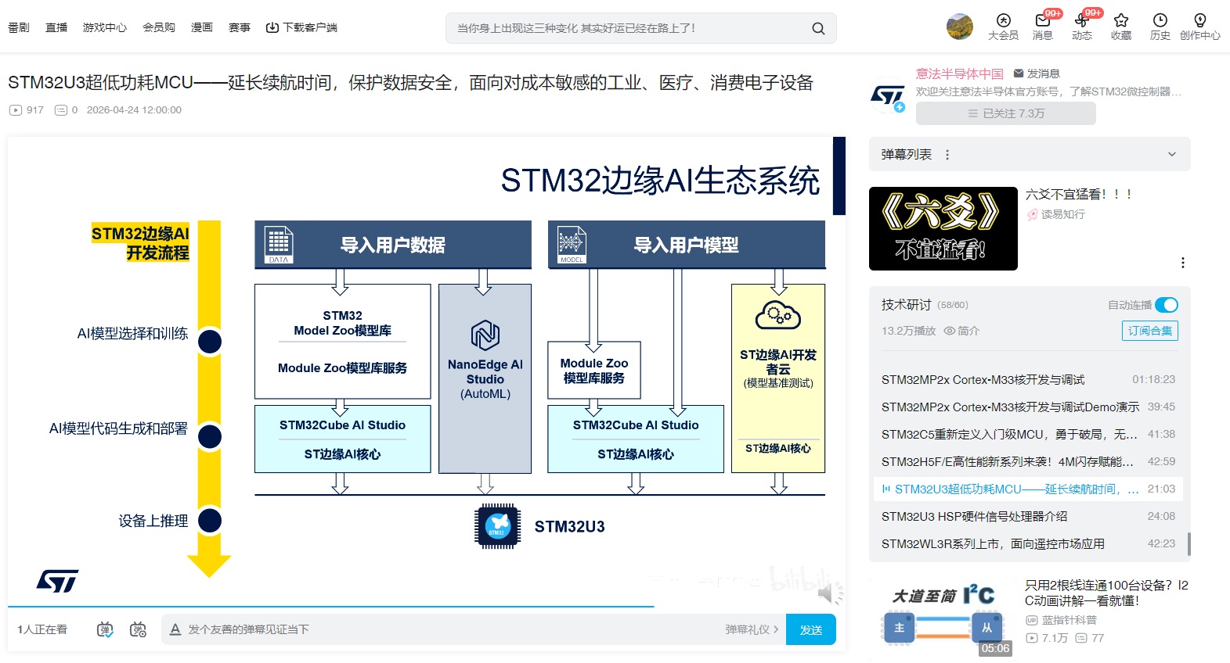Open the 大会员 icon in the header
This screenshot has width=1230, height=663.
pos(1003,20)
